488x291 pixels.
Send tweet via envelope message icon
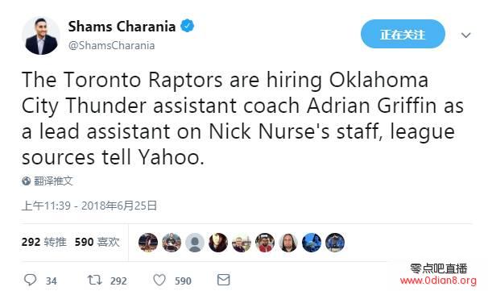pos(223,280)
